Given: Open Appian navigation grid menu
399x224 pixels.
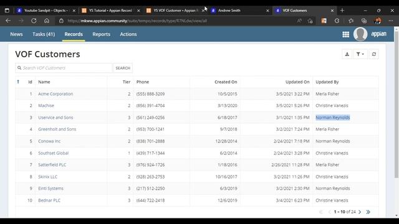Looking at the screenshot, I should coord(345,34).
